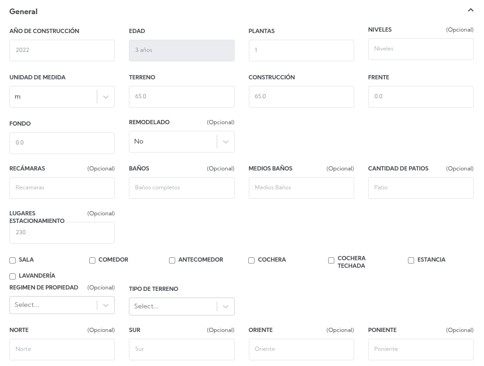484x366 pixels.
Task: Enable the Lavandería checkbox
Action: click(x=13, y=276)
